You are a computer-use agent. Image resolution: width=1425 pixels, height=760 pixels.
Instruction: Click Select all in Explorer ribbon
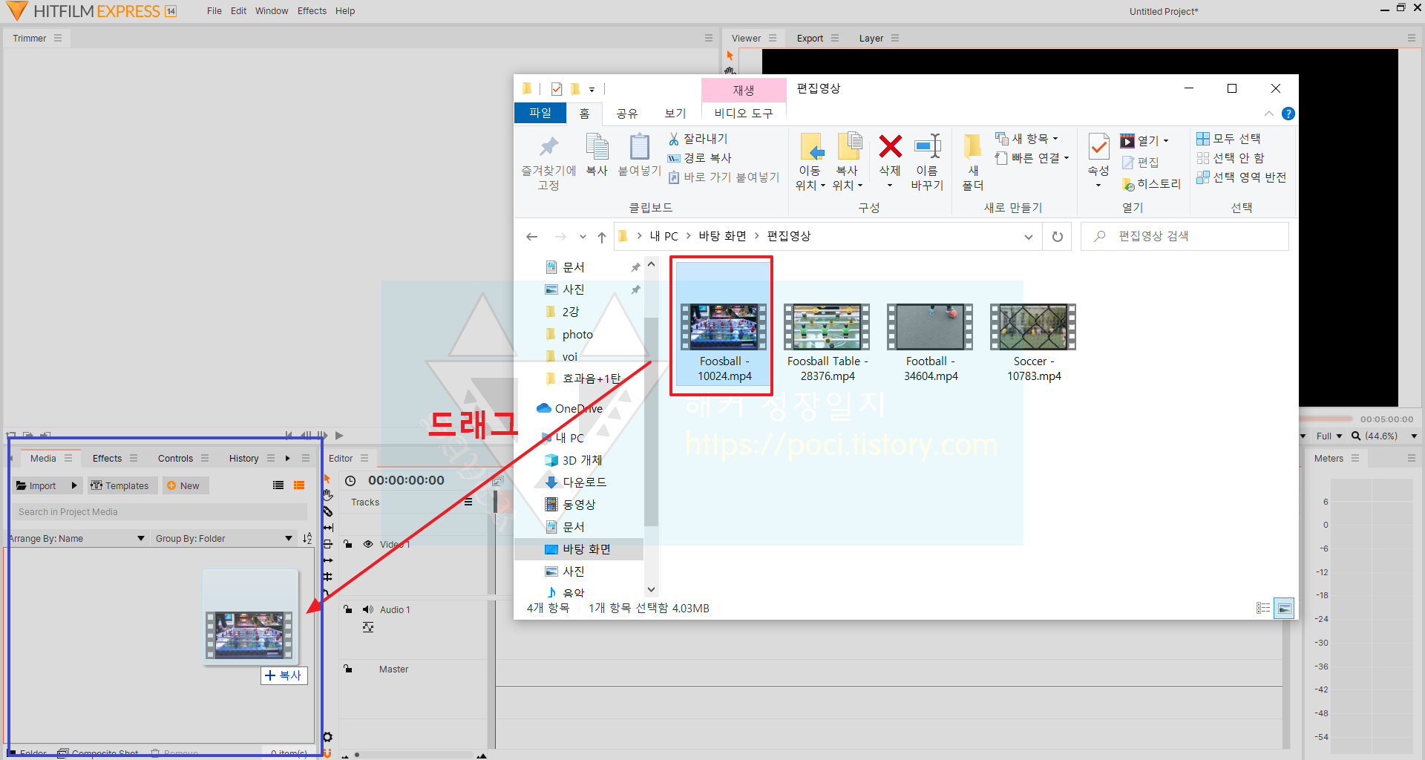click(1229, 139)
